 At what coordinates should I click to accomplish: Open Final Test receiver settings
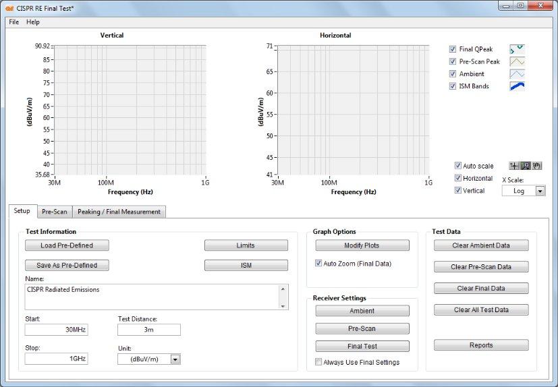pyautogui.click(x=362, y=346)
